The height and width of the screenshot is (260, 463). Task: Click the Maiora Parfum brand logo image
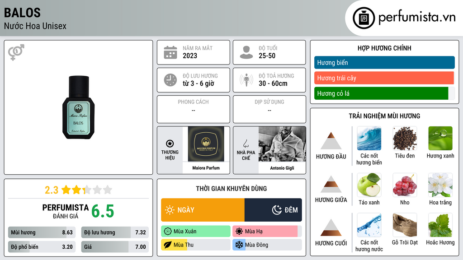pyautogui.click(x=206, y=144)
